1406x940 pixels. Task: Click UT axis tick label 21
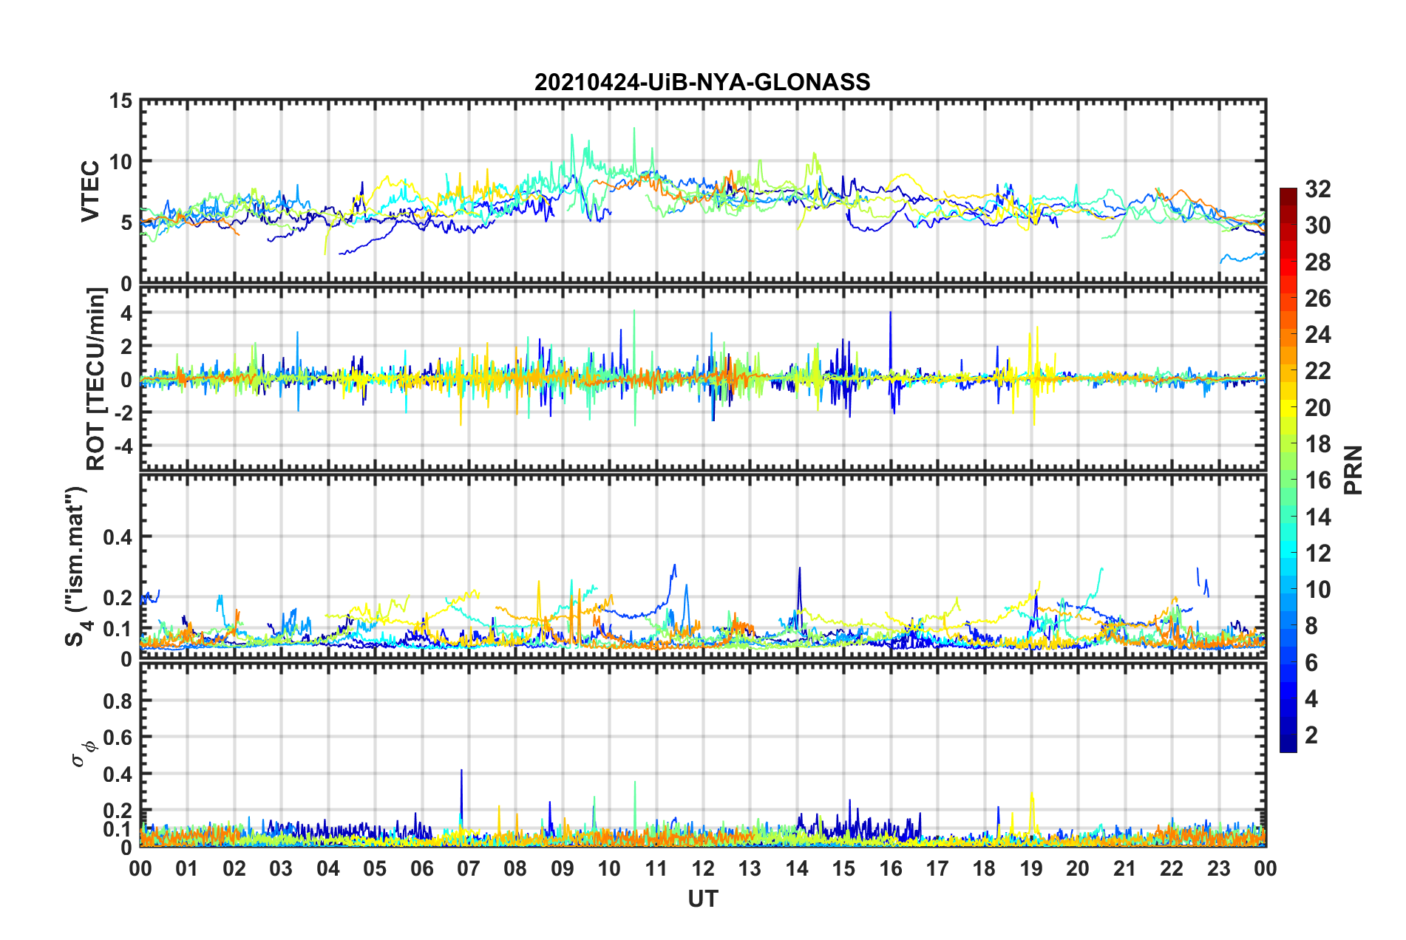(1125, 868)
